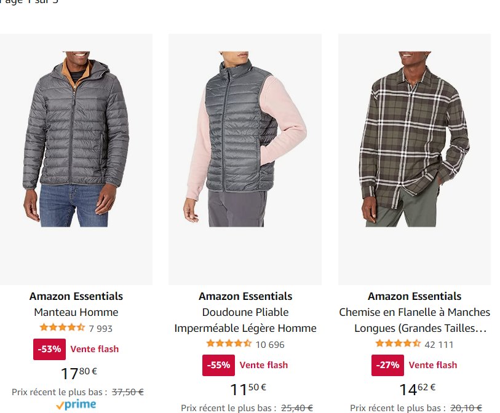Click the 11,50 € price of the Doudoune
The height and width of the screenshot is (413, 500).
(248, 389)
